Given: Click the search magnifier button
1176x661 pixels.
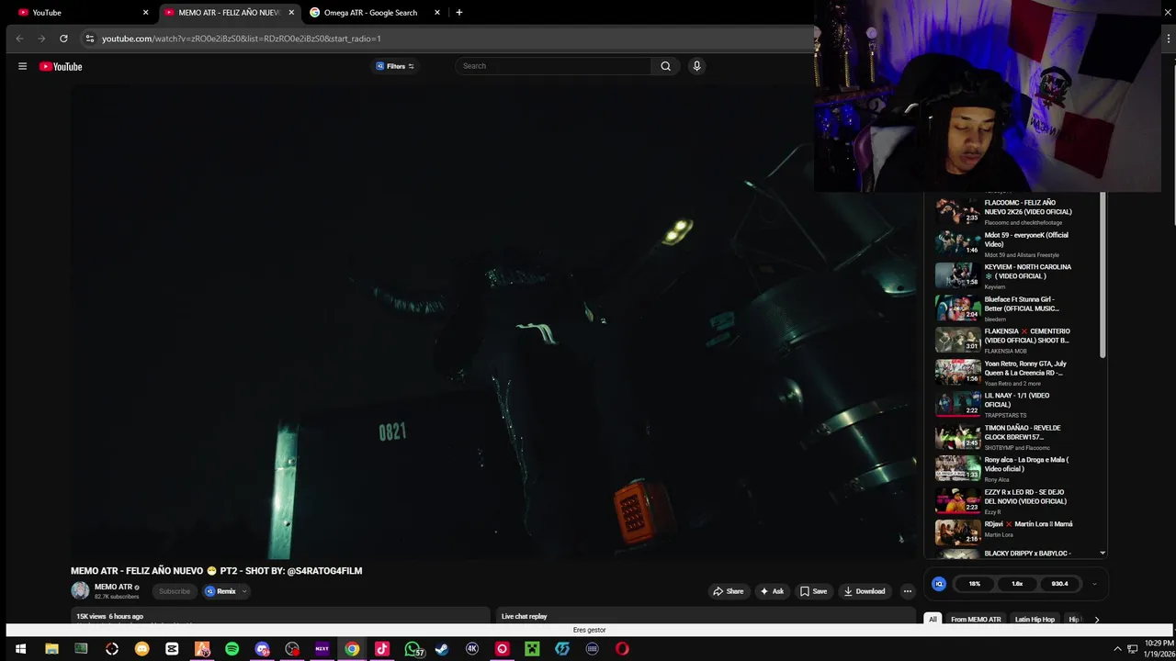Looking at the screenshot, I should click(x=665, y=66).
